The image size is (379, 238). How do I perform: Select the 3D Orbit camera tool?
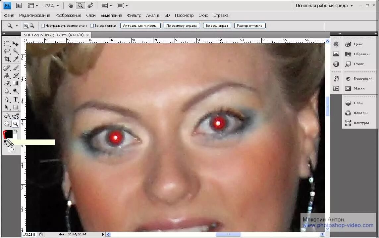(x=16, y=116)
